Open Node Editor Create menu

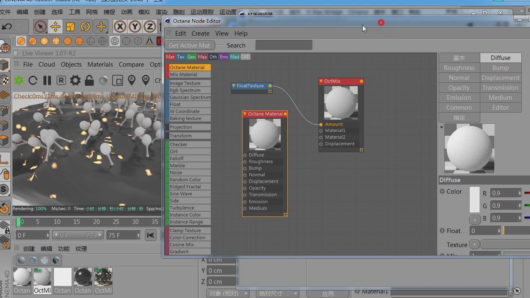[200, 34]
